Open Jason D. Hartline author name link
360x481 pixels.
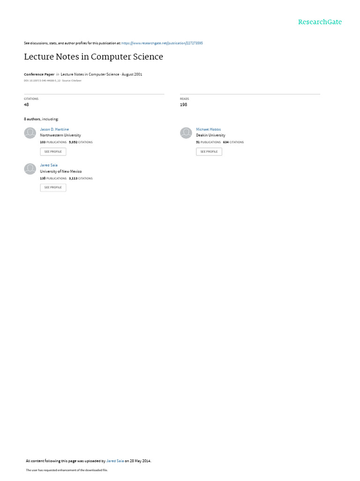point(54,130)
